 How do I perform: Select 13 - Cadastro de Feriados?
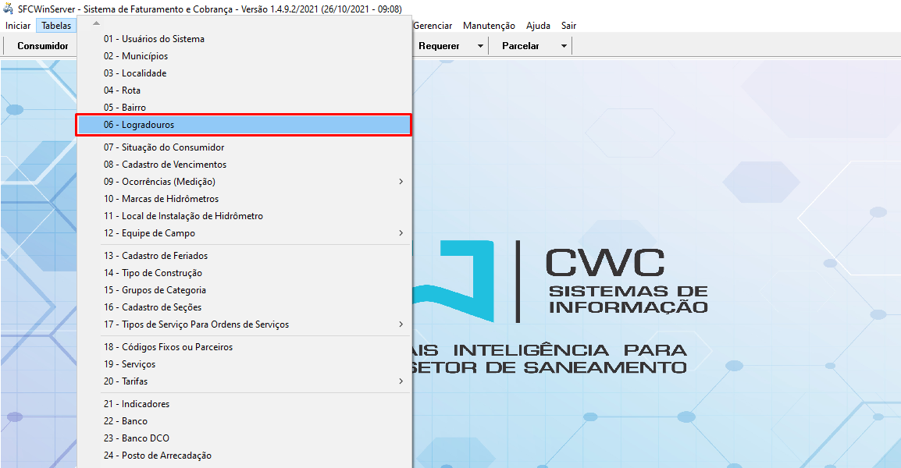pyautogui.click(x=155, y=256)
